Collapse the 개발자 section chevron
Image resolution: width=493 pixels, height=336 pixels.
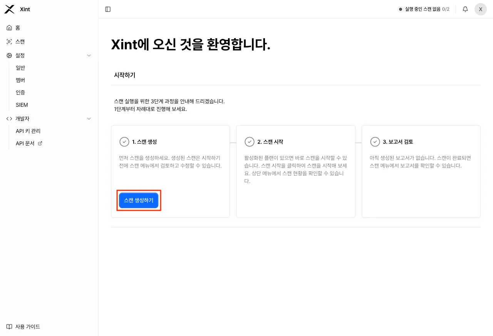[89, 119]
